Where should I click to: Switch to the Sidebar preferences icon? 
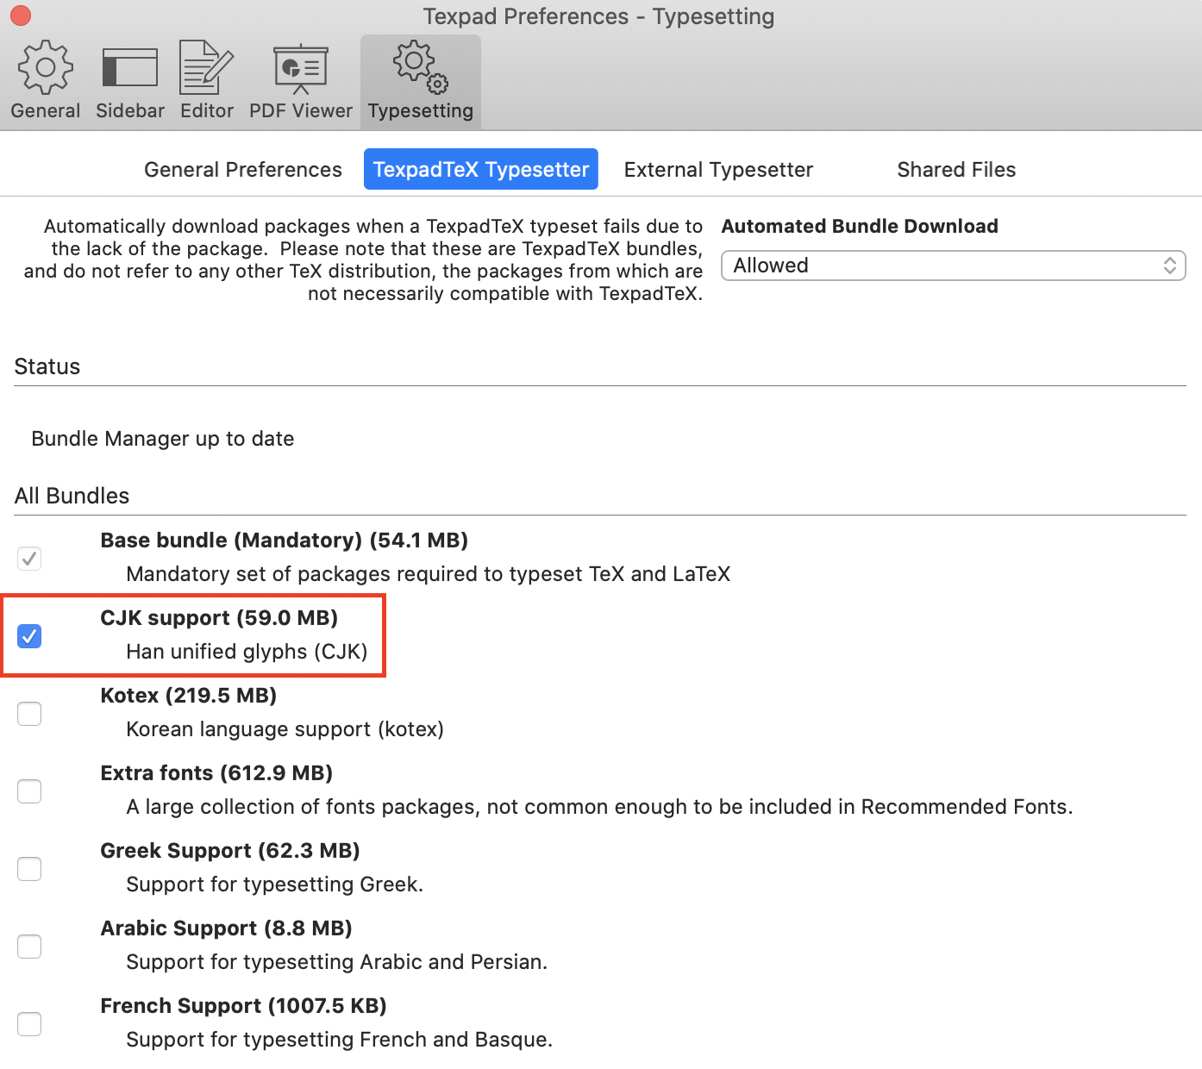tap(129, 78)
